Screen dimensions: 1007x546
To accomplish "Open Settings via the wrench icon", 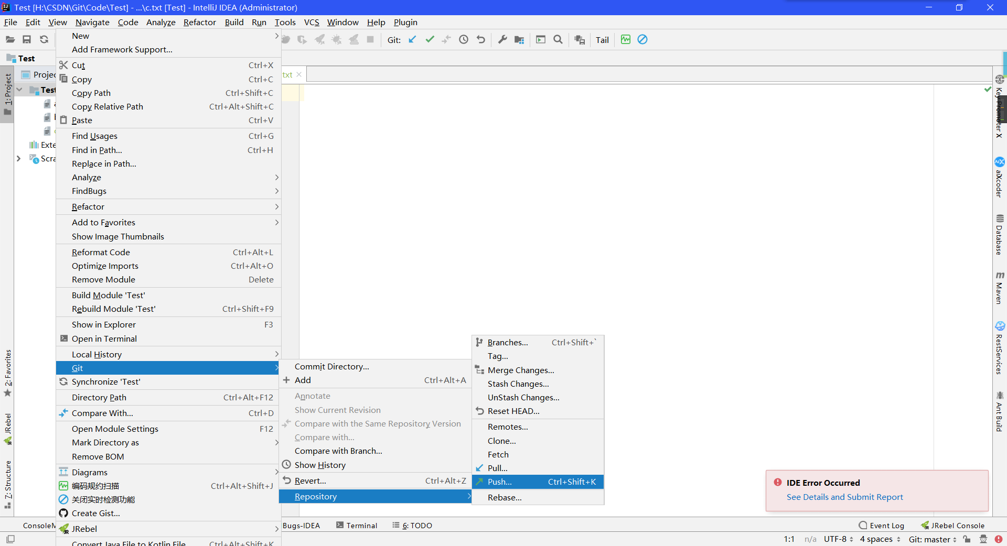I will point(502,39).
